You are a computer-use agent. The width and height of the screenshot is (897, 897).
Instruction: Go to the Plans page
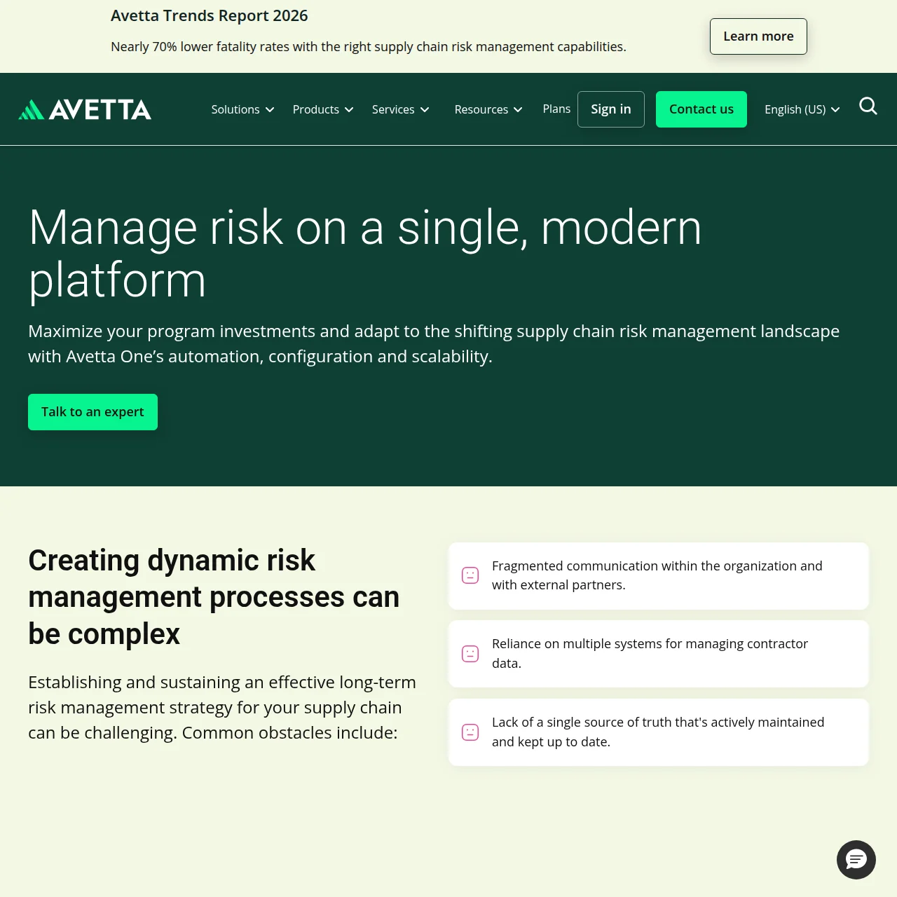[x=556, y=109]
